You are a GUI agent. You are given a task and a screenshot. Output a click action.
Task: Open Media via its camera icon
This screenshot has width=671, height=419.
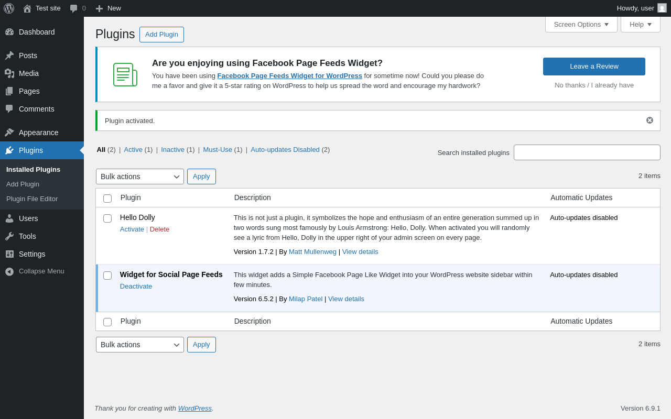[x=9, y=73]
